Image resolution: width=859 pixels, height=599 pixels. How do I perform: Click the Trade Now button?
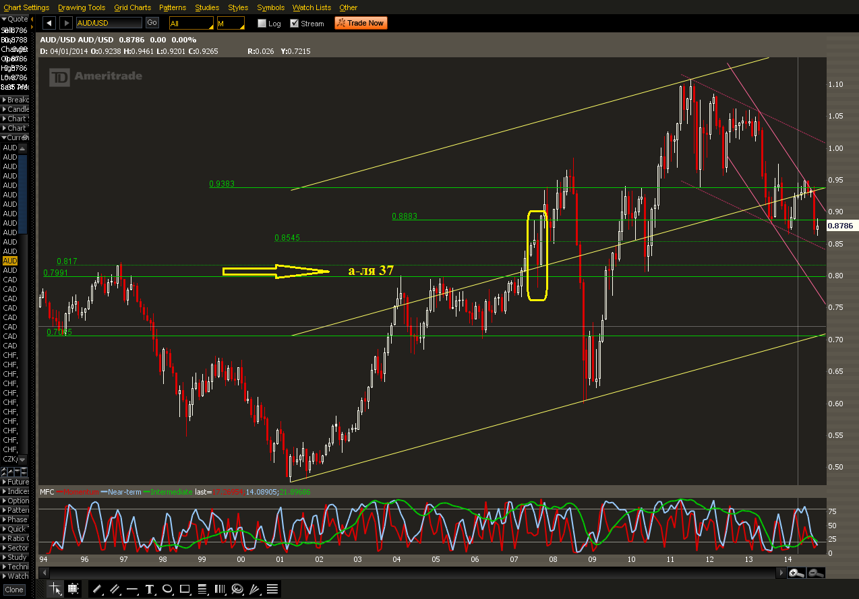pyautogui.click(x=361, y=23)
